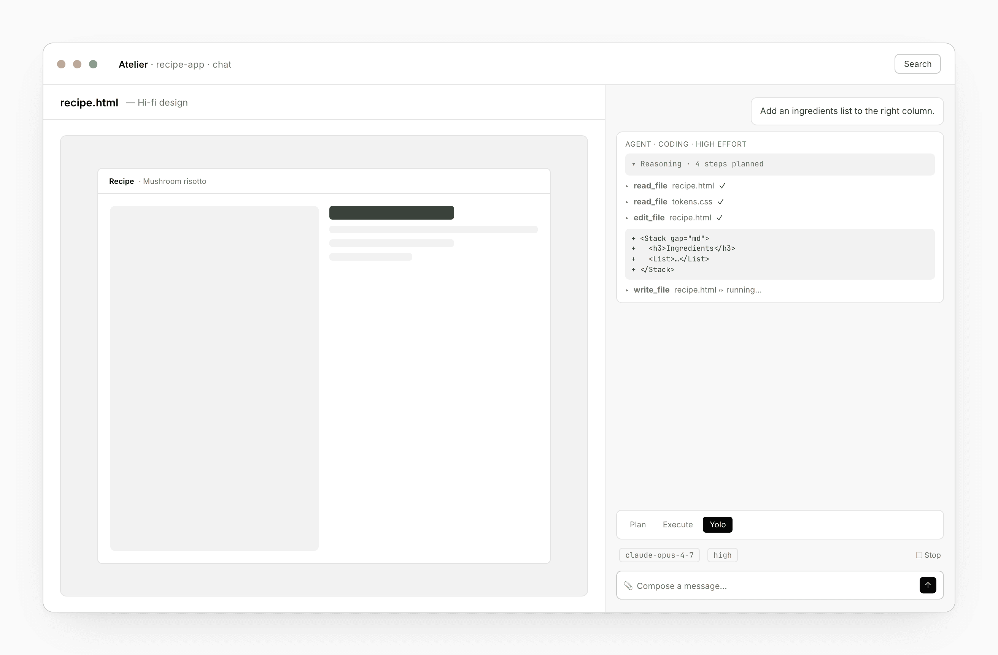Open the claude-opus-4-7 model selector
998x655 pixels.
point(659,555)
